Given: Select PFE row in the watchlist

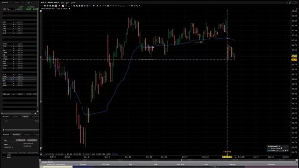Looking at the screenshot, I should (x=19, y=46).
